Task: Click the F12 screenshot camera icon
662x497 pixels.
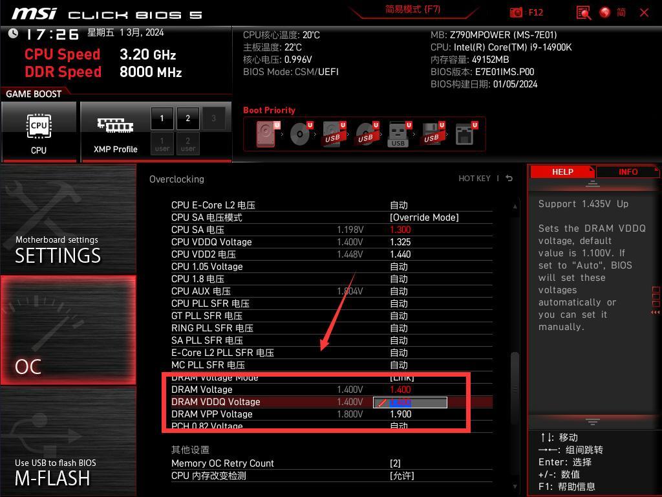Action: [x=515, y=13]
